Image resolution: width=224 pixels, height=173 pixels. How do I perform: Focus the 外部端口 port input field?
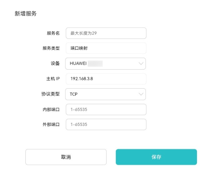(x=106, y=125)
